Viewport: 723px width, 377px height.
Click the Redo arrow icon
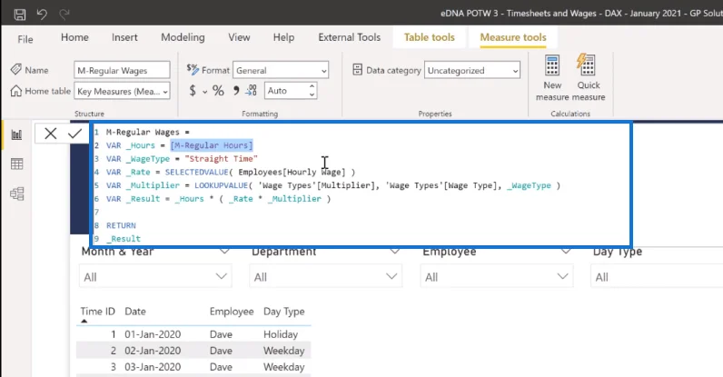point(64,15)
